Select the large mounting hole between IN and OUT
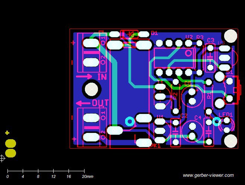The height and width of the screenshot is (185, 245). pyautogui.click(x=91, y=89)
